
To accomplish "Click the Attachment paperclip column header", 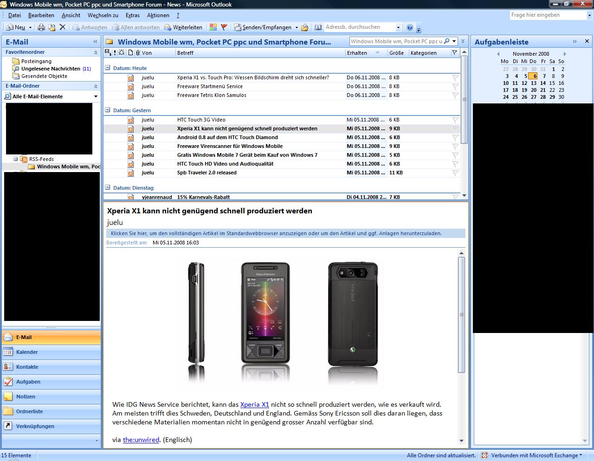I will pos(138,53).
